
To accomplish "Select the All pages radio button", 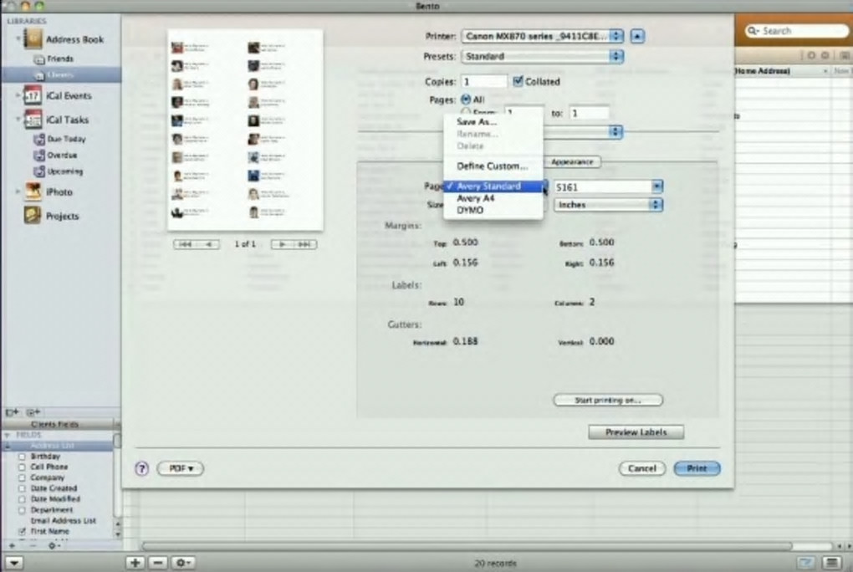I will pyautogui.click(x=466, y=100).
